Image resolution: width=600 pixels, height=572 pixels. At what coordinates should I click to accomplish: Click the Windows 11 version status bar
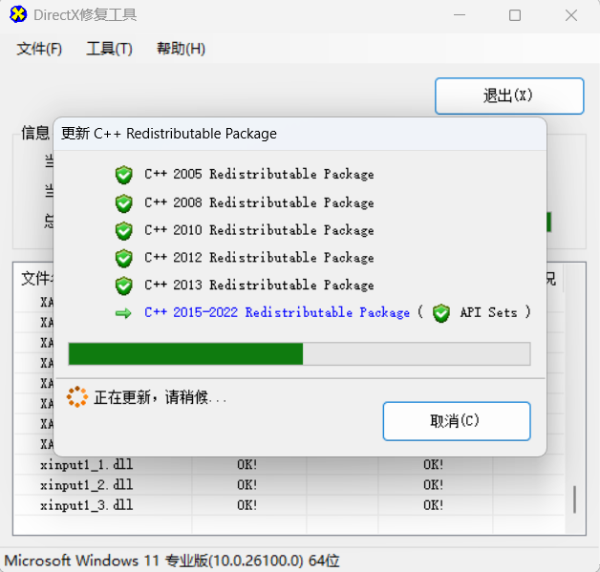[172, 561]
